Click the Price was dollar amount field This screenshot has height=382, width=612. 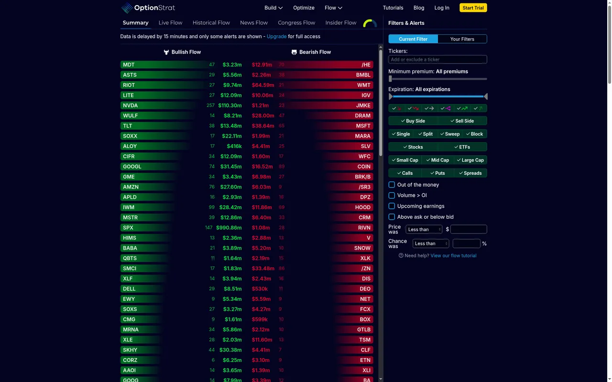point(469,229)
